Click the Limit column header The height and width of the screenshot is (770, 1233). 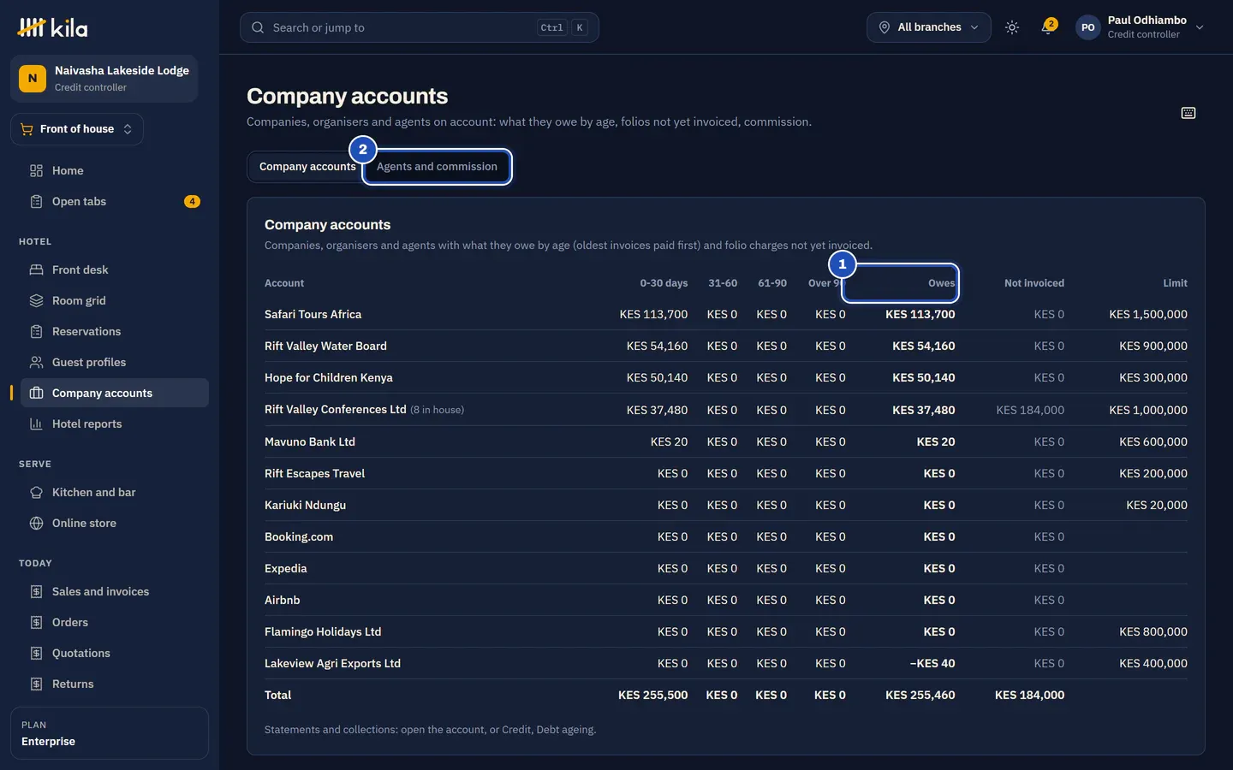1175,283
